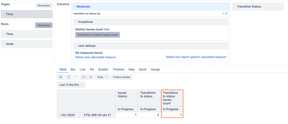Switch to the Pie chart tab
Image resolution: width=288 pixels, height=124 pixels.
[92, 69]
